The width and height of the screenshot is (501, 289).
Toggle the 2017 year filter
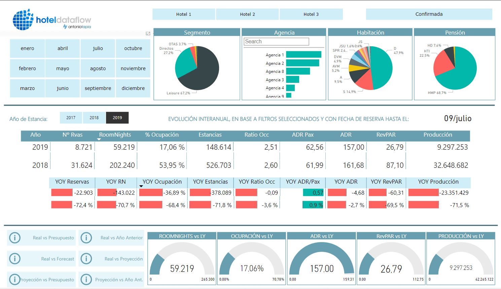click(x=71, y=118)
